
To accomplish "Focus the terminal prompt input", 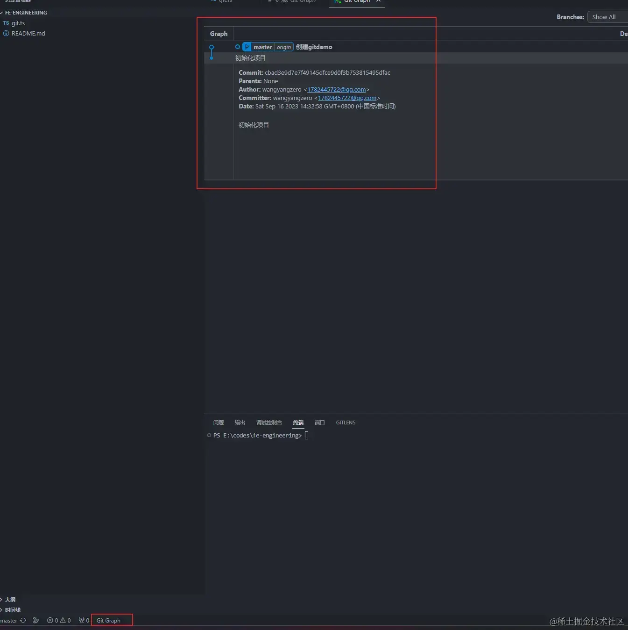I will click(x=306, y=436).
